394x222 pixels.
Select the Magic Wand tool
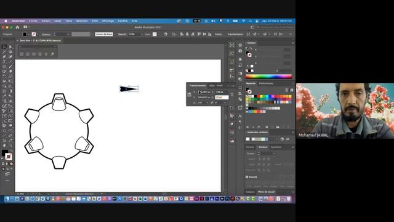[x=4, y=52]
